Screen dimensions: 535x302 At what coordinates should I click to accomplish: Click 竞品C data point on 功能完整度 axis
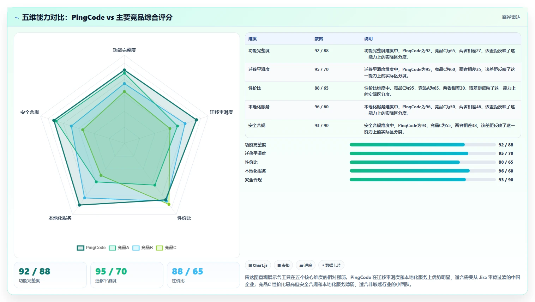(x=124, y=91)
